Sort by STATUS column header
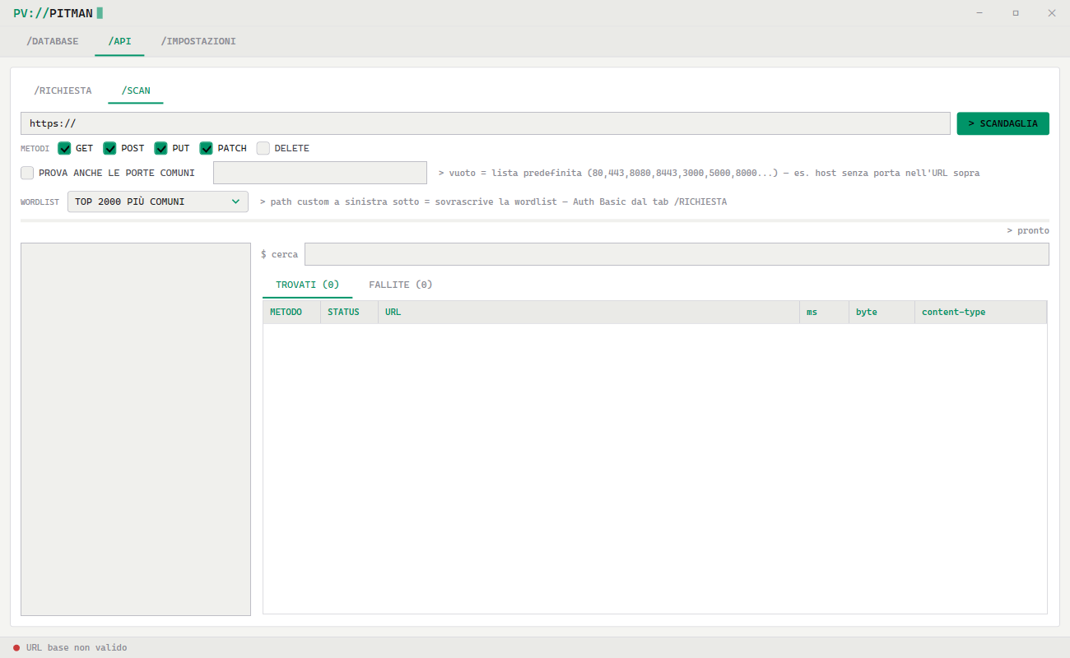The image size is (1070, 658). click(x=349, y=313)
